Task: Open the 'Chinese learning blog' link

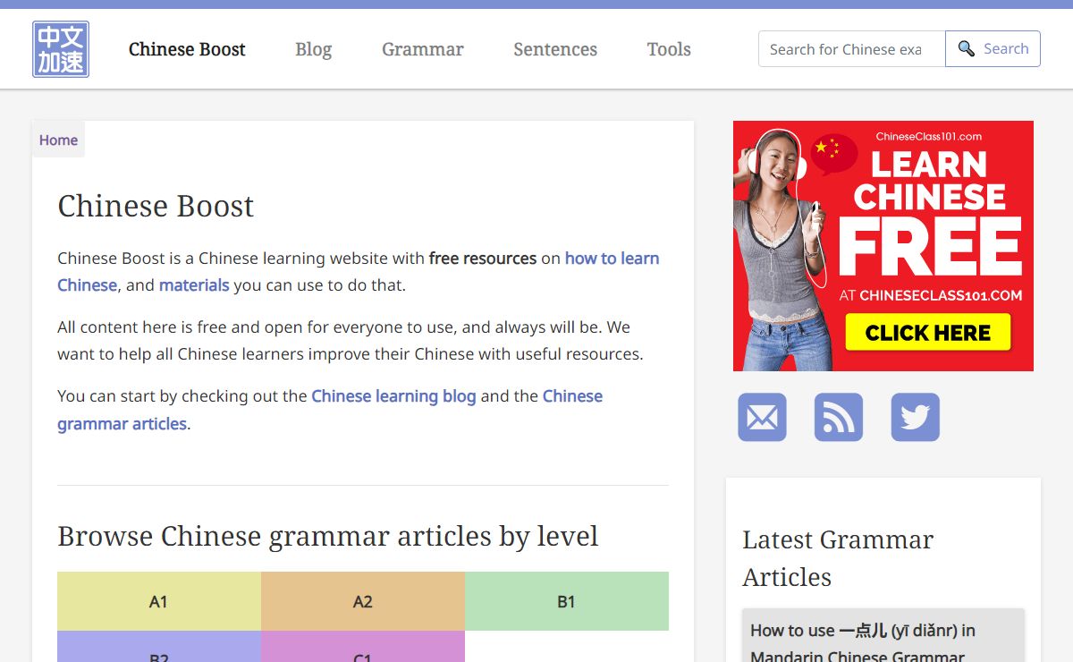Action: (393, 395)
